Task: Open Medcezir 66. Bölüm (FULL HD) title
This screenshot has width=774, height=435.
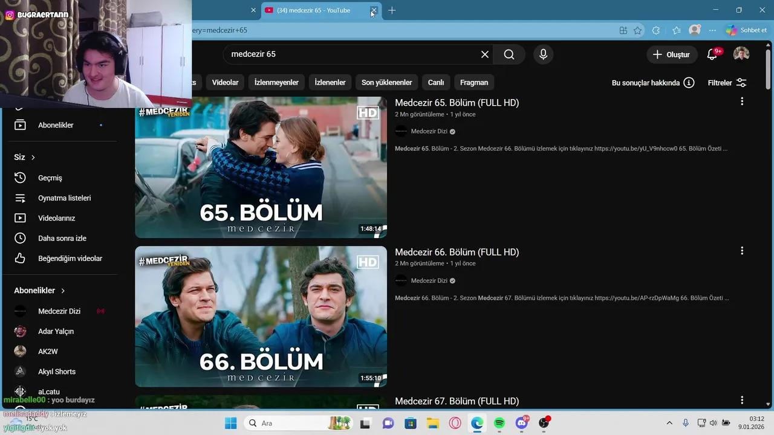Action: tap(457, 252)
